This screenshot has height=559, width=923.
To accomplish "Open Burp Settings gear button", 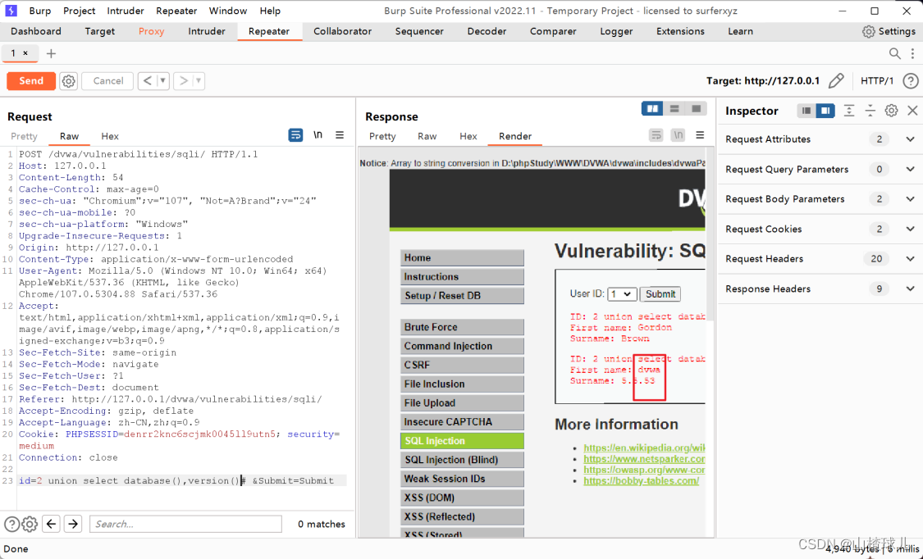I will (x=889, y=31).
